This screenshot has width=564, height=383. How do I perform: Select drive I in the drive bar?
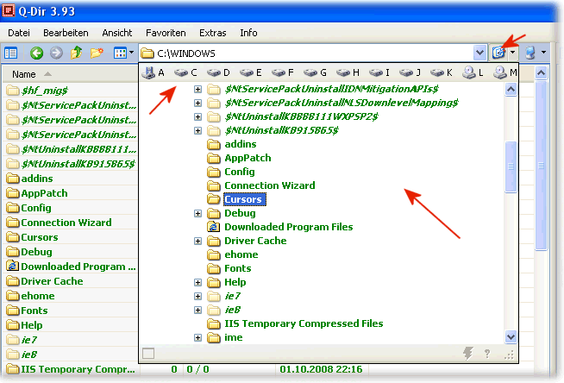coord(379,73)
